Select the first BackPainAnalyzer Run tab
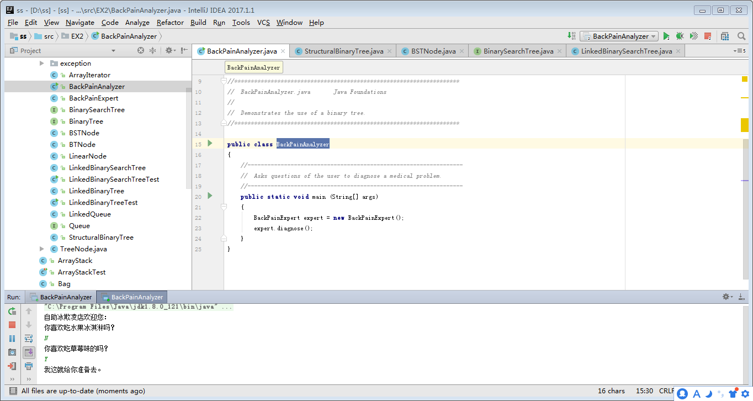 coord(61,297)
